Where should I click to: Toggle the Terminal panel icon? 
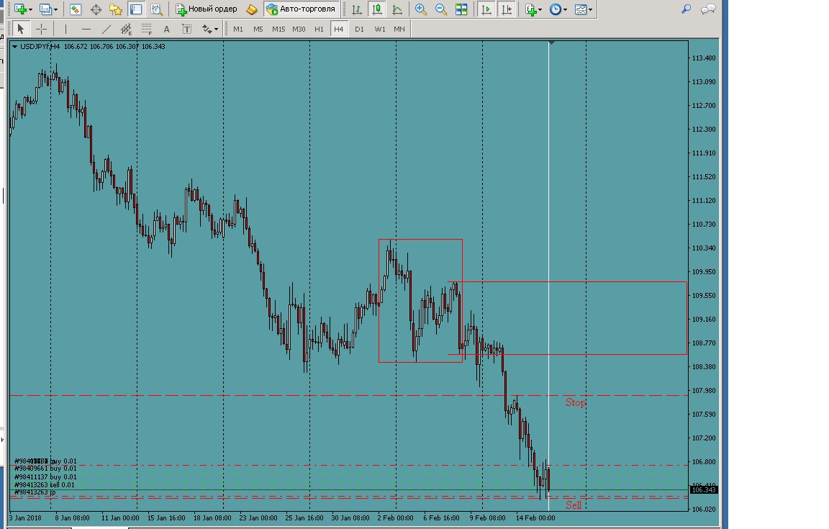click(x=136, y=9)
